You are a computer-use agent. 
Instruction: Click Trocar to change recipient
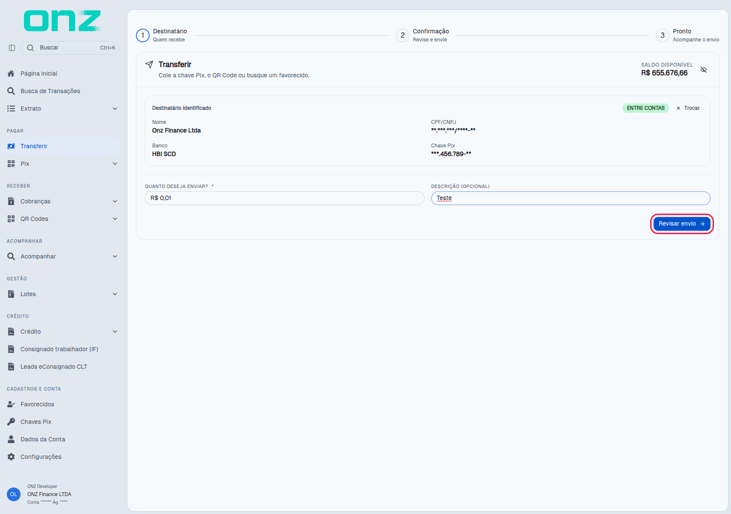(688, 108)
